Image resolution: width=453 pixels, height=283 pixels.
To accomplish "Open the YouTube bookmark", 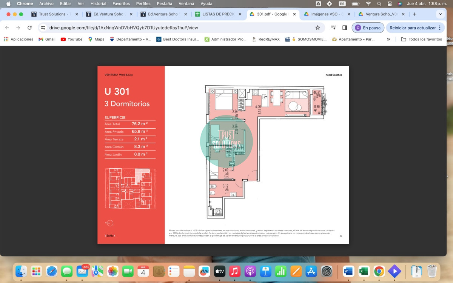I will pyautogui.click(x=71, y=39).
